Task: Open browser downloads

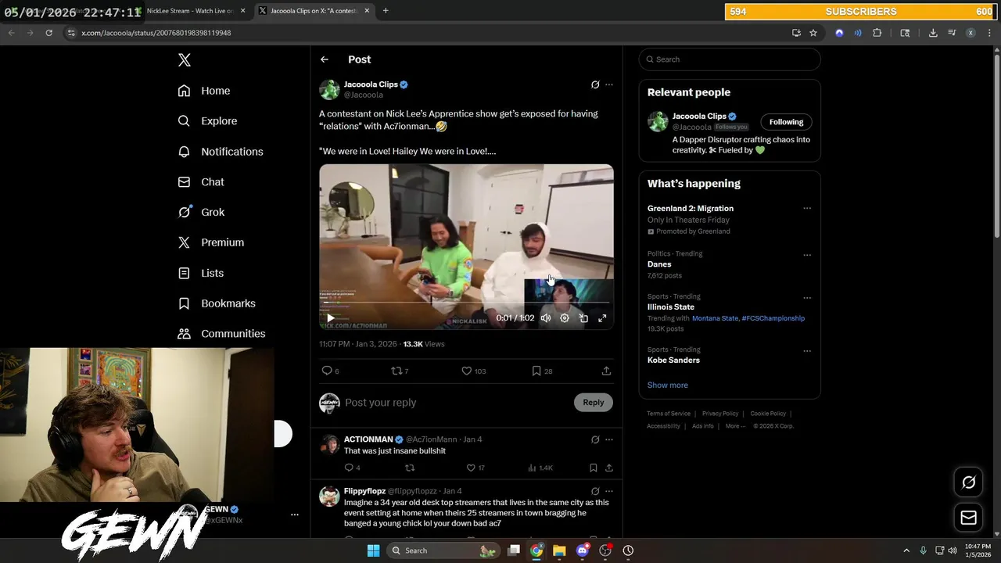Action: [933, 33]
